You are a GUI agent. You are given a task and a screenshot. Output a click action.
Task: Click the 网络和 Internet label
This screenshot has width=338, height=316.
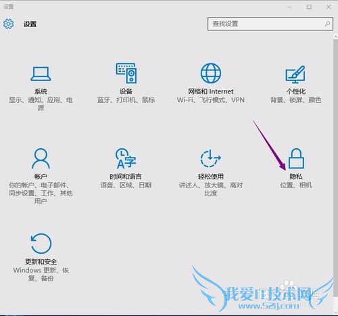click(x=211, y=91)
